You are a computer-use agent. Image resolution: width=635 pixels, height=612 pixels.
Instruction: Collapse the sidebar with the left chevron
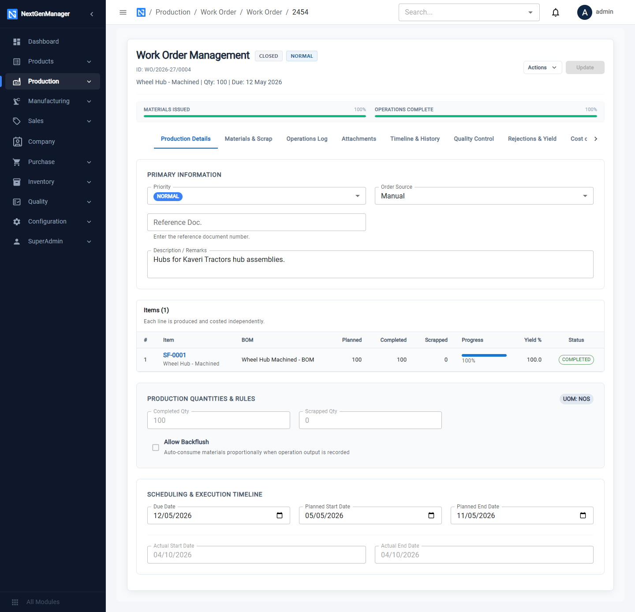pos(92,14)
